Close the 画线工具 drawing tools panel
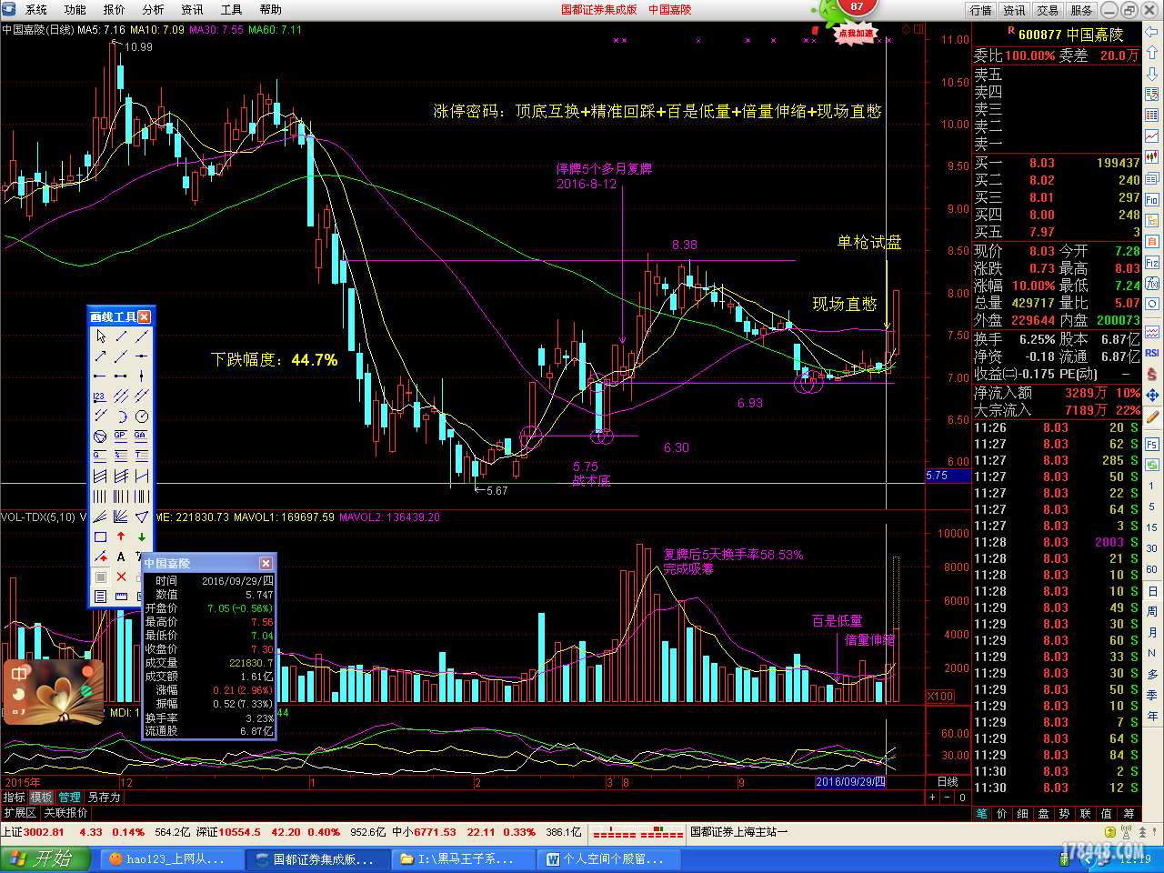 coord(144,316)
